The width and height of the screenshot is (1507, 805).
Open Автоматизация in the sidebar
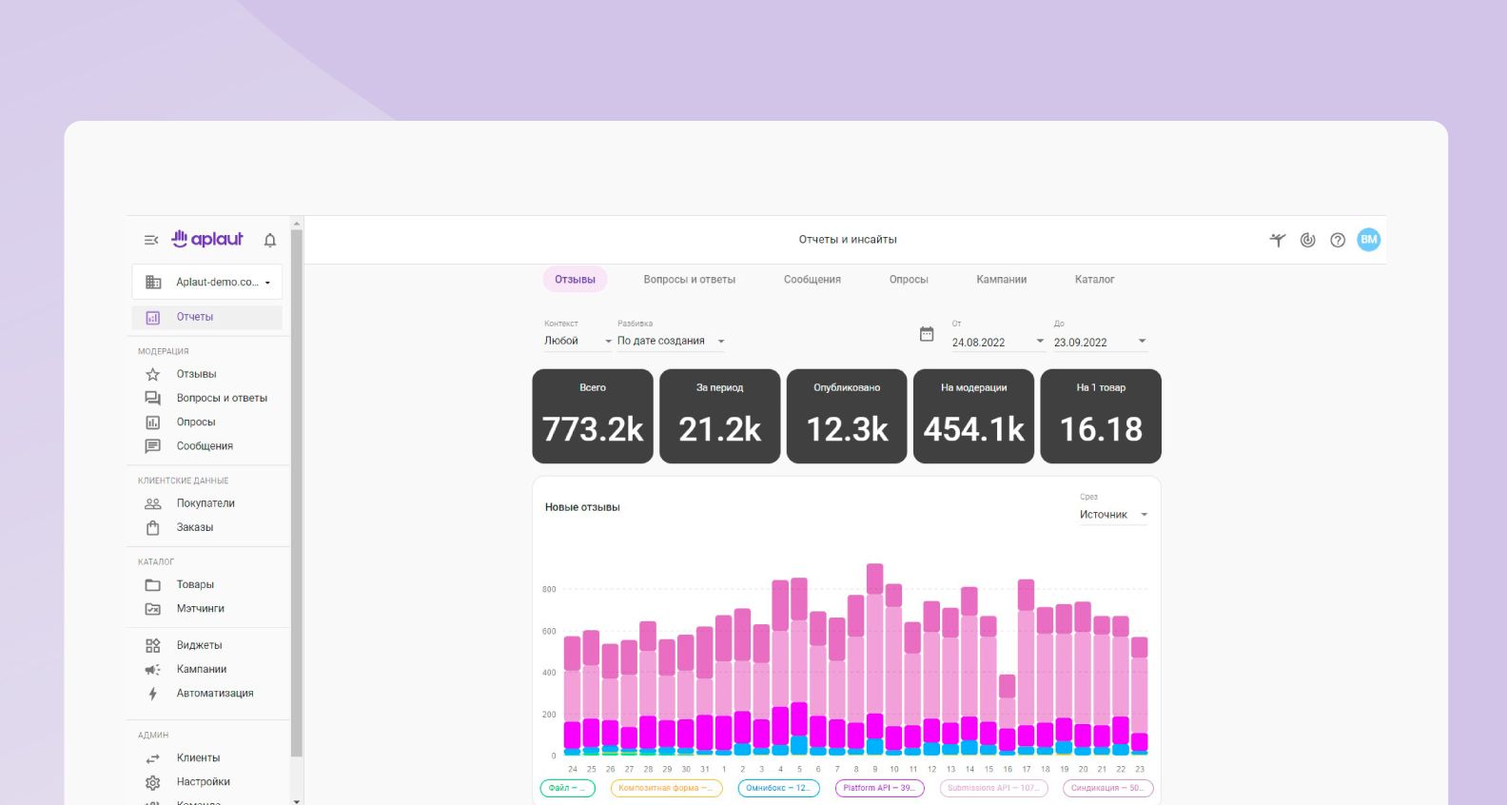tap(215, 694)
